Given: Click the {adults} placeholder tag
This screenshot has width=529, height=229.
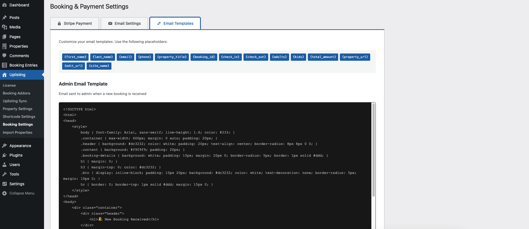Looking at the screenshot, I should point(279,57).
